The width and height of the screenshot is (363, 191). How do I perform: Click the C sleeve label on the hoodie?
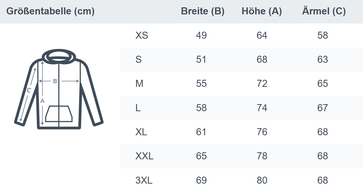pos(29,91)
